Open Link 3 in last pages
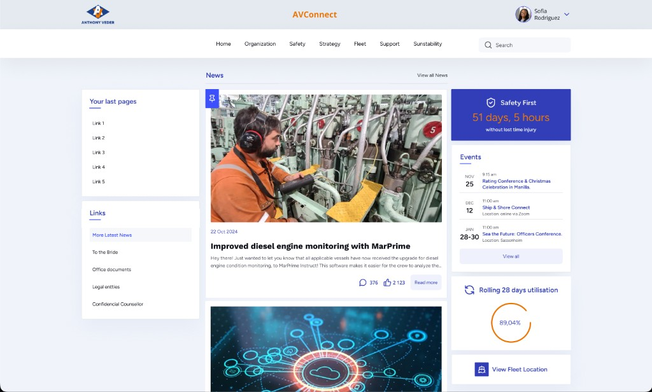 99,152
